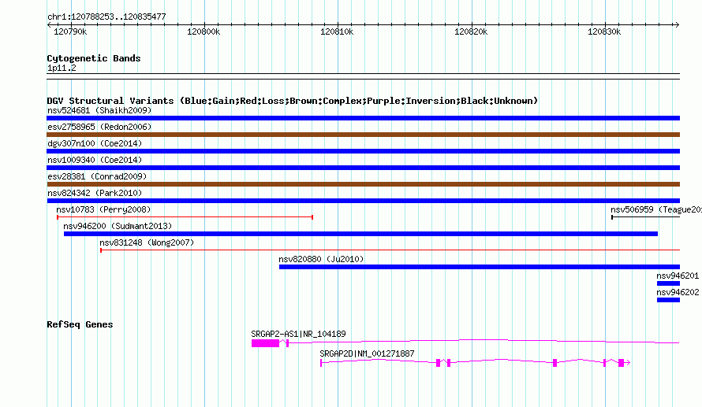702x407 pixels.
Task: Open the esv28381 (Conrad2009) label
Action: point(97,176)
